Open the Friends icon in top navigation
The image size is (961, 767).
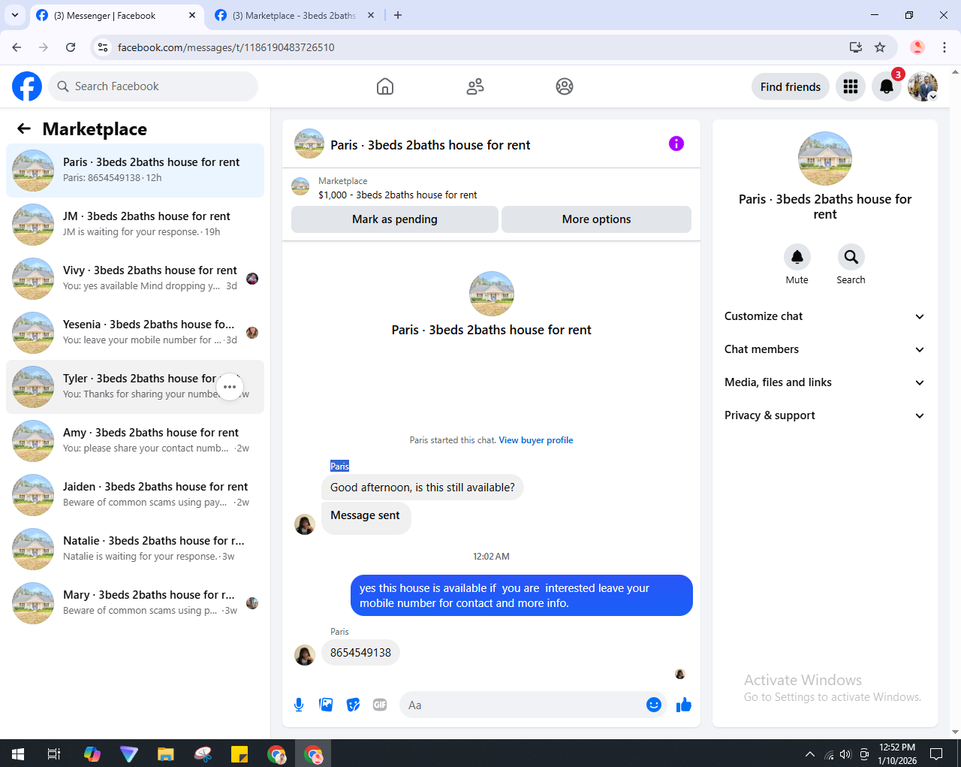[x=475, y=86]
